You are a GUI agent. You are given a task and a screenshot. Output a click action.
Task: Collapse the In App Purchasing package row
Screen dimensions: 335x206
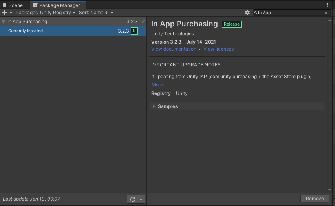tap(4, 22)
